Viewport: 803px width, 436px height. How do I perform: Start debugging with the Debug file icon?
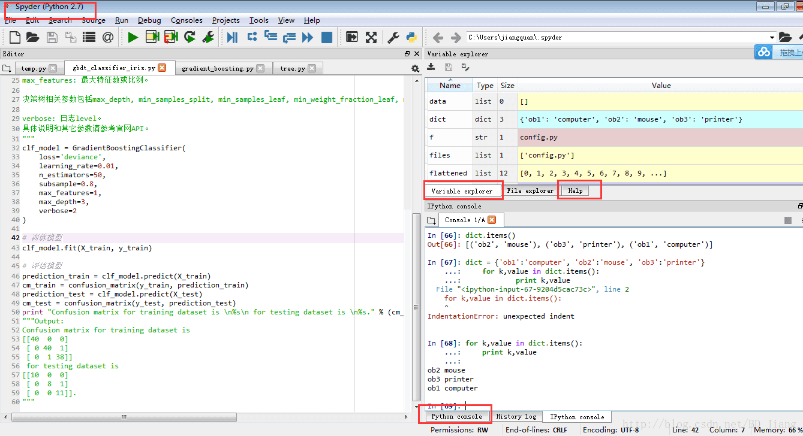click(x=232, y=38)
